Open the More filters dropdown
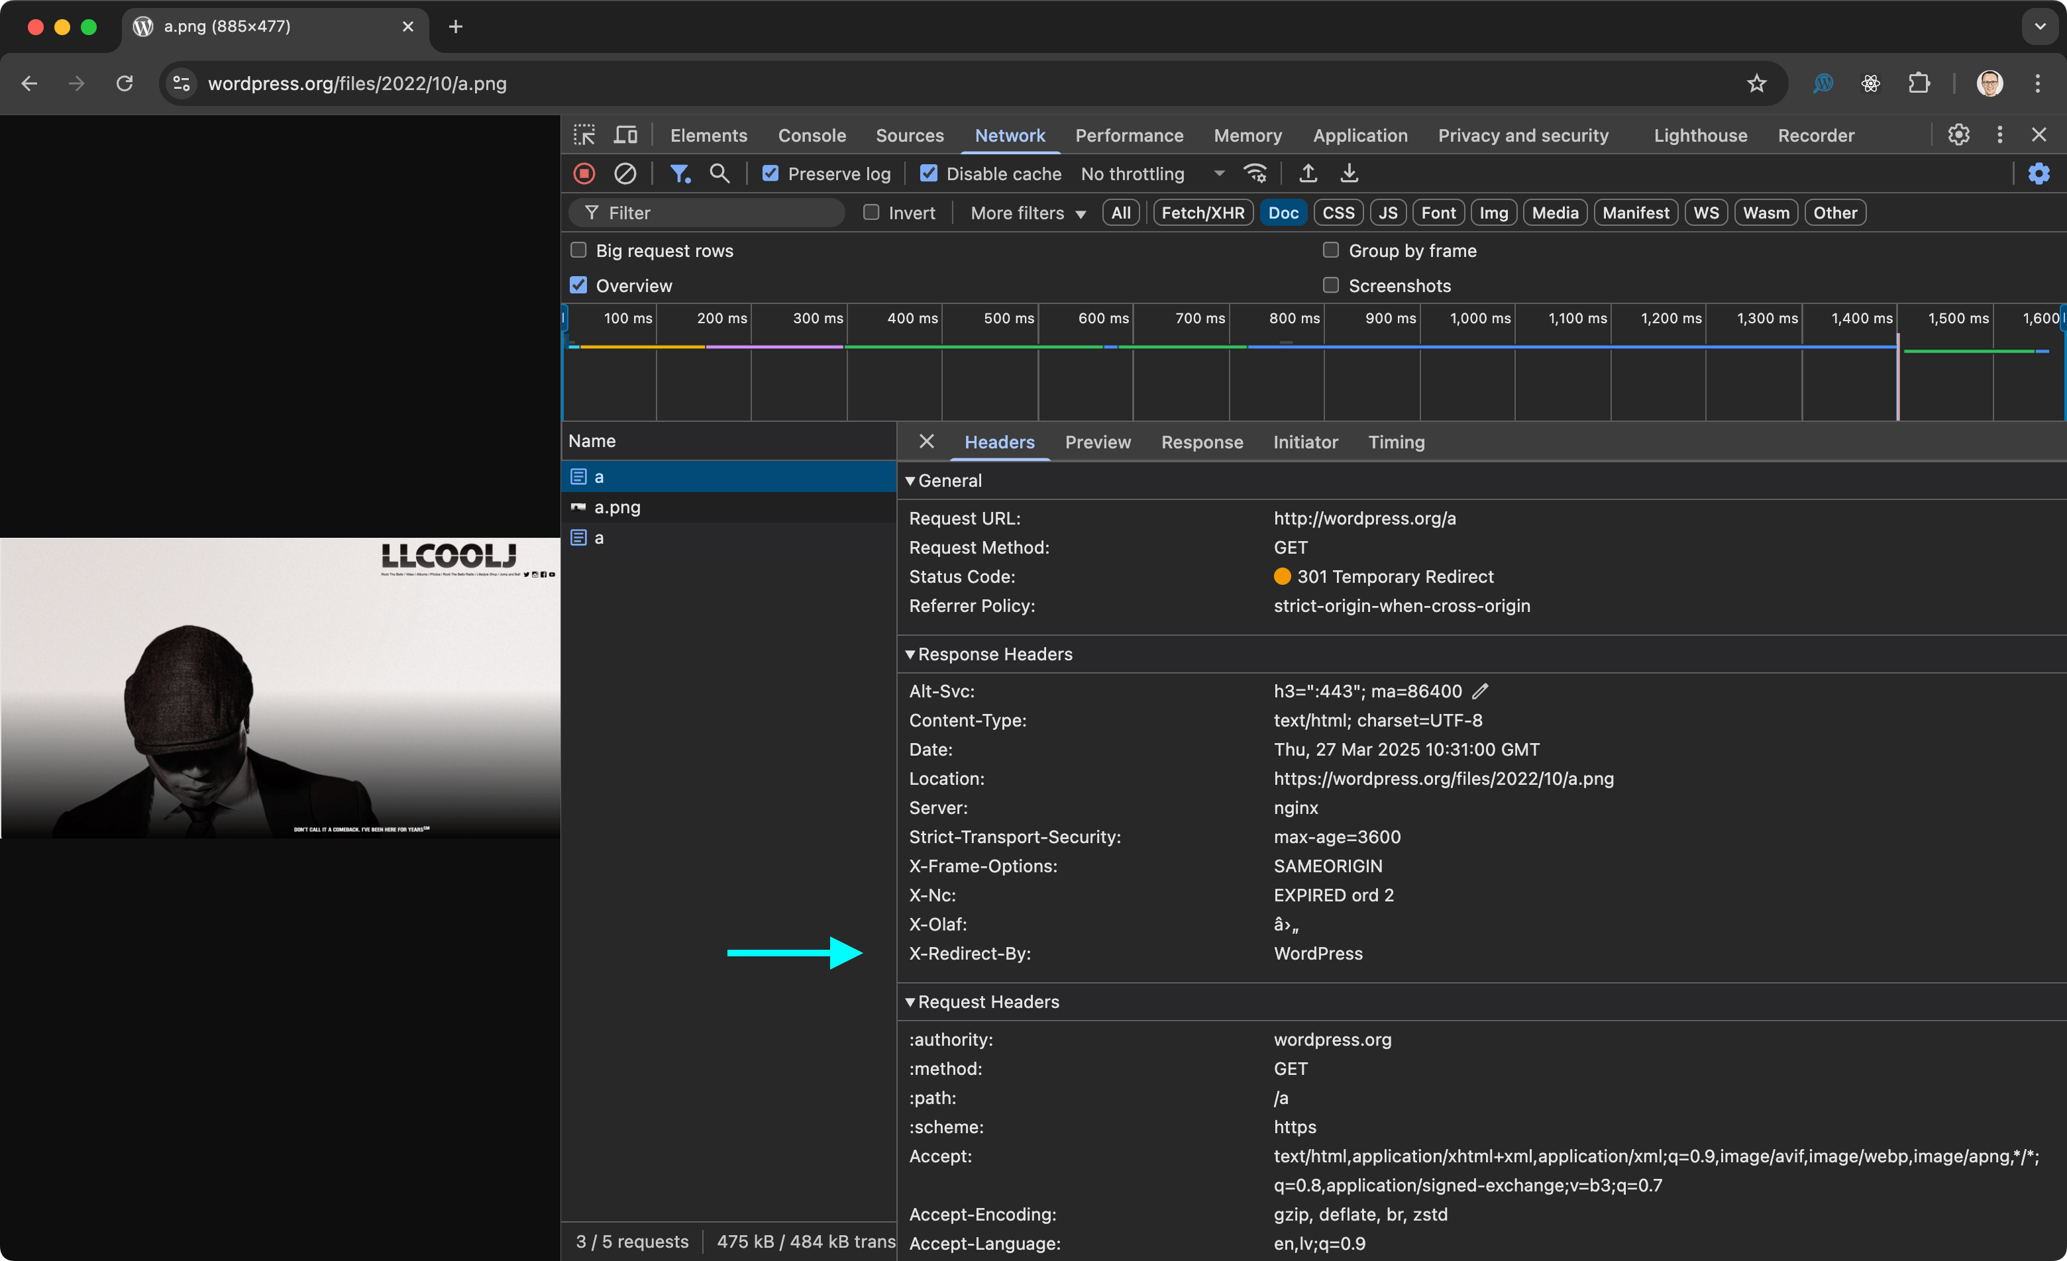This screenshot has width=2067, height=1261. point(1028,213)
